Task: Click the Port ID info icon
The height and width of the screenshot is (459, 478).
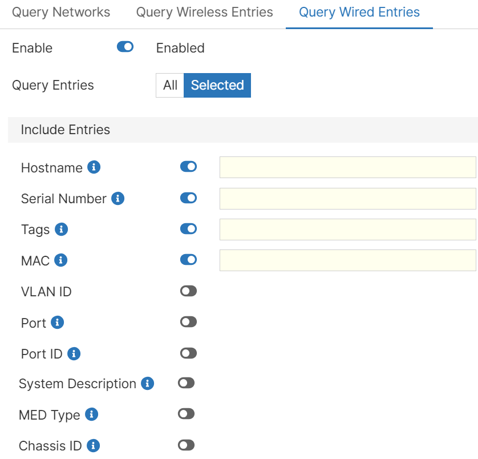Action: point(74,354)
